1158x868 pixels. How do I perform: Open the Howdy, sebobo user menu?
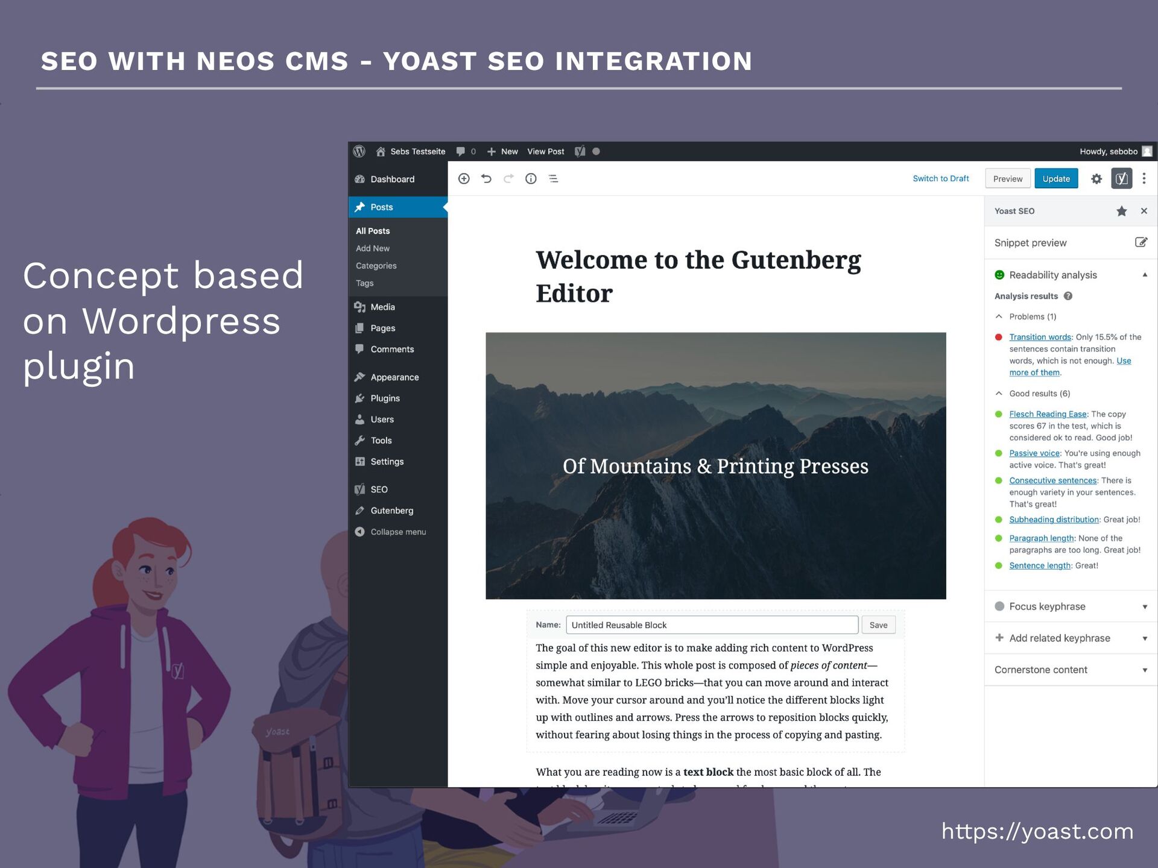(x=1115, y=151)
